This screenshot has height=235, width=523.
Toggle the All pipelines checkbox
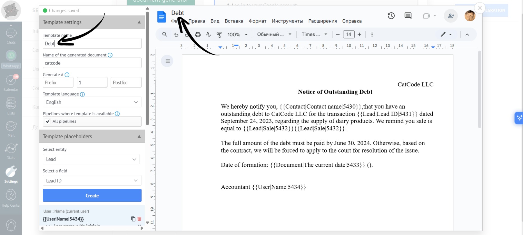(48, 121)
